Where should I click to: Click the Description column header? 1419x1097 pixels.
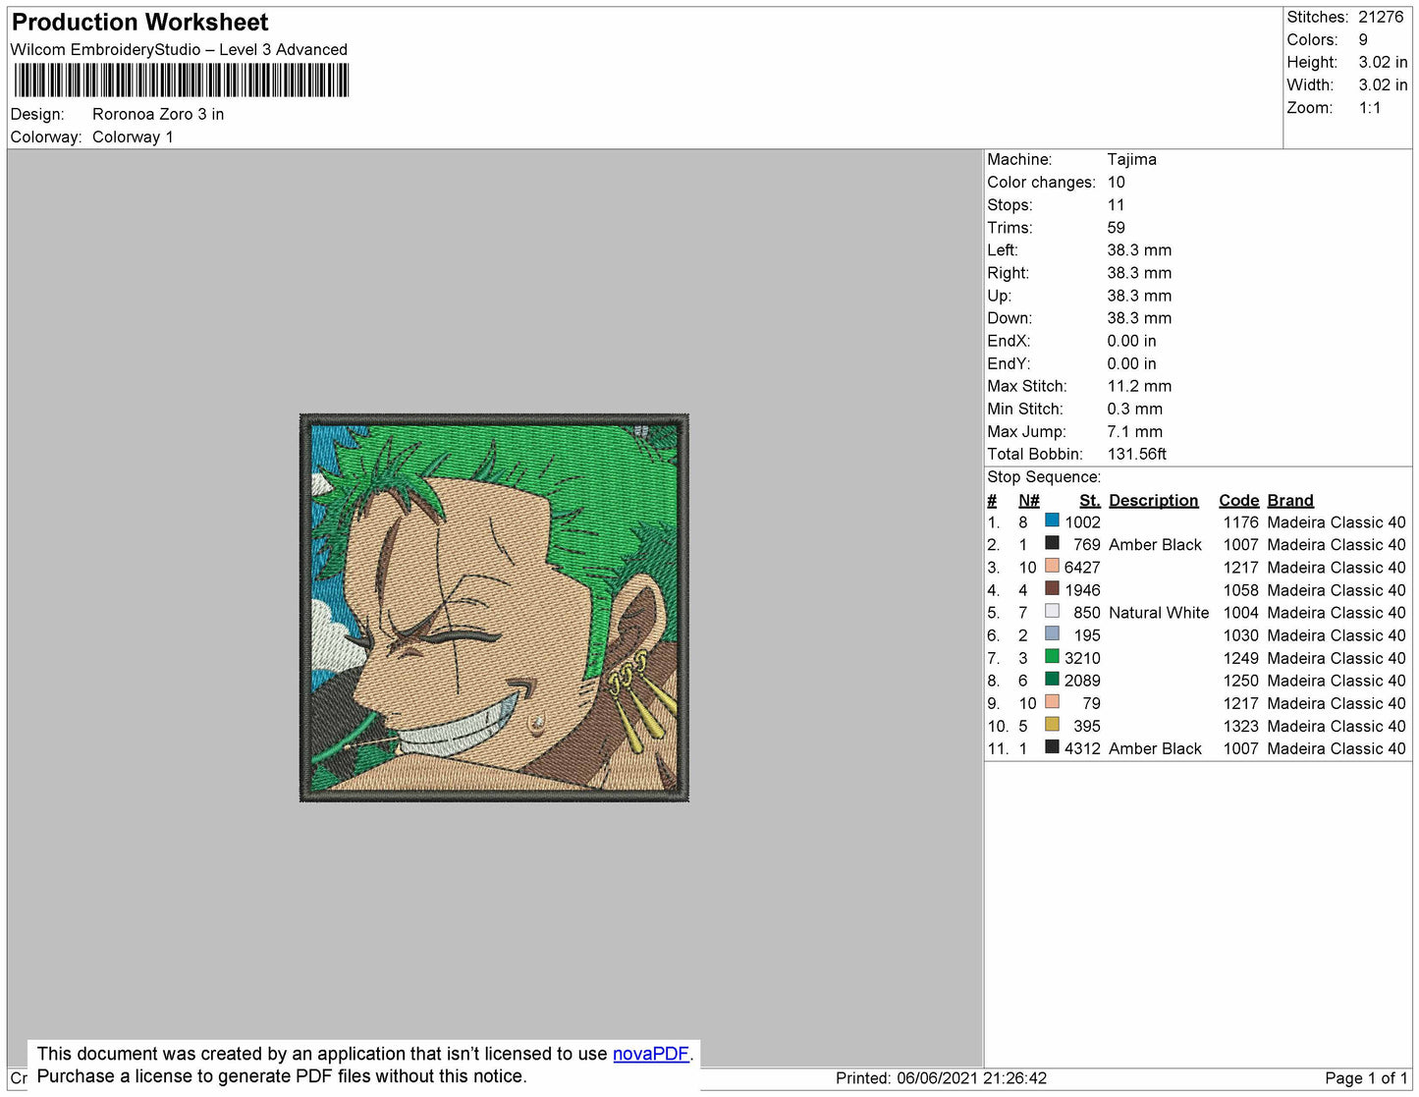(1153, 500)
